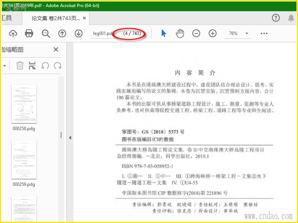Click the 内容简介 heading
This screenshot has width=298, height=223.
[195, 73]
